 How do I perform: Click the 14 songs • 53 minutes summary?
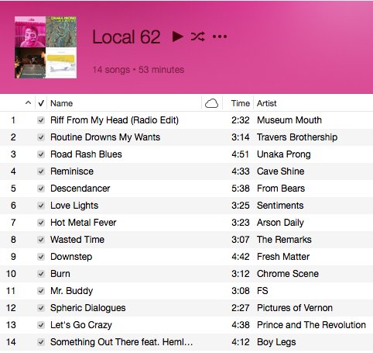coord(139,70)
